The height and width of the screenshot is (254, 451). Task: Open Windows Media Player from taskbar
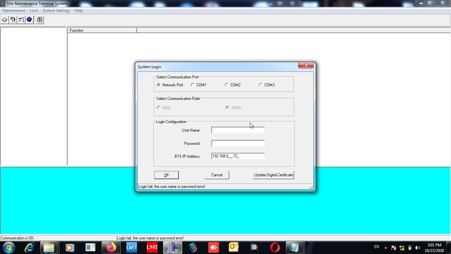point(70,247)
